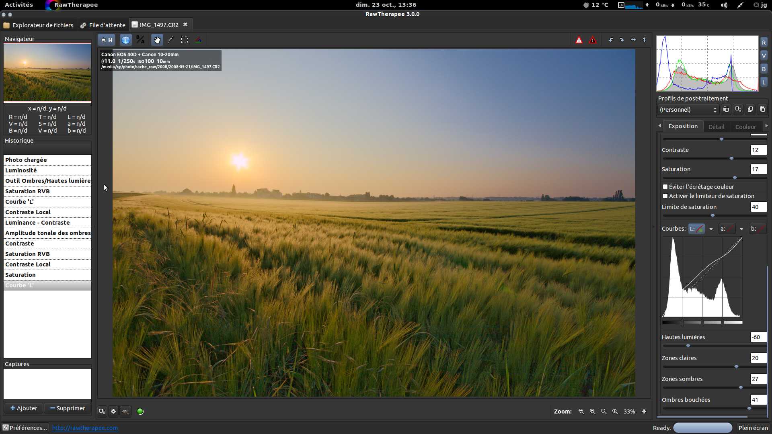
Task: Expand the L curve type dropdown arrow
Action: point(711,229)
